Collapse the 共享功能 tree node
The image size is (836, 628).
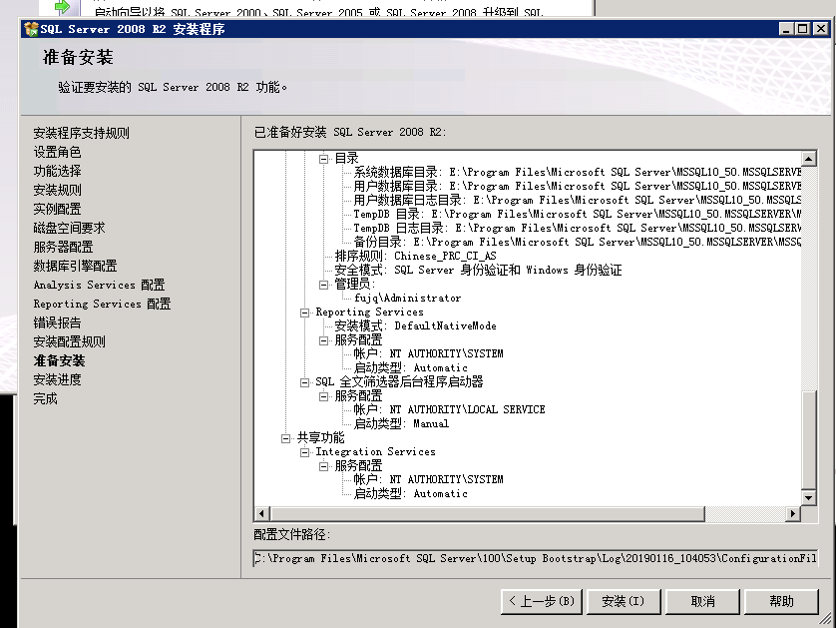pyautogui.click(x=285, y=438)
